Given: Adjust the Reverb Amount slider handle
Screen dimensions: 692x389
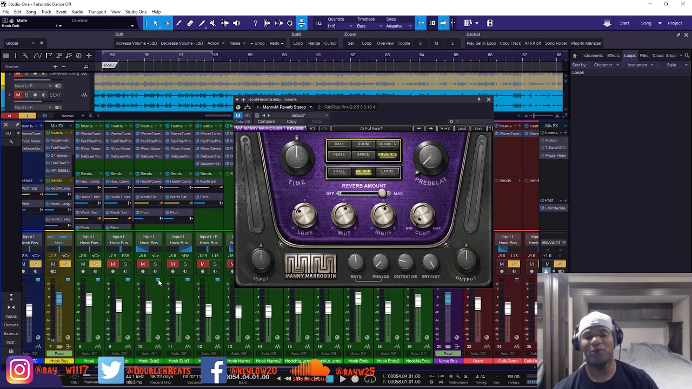Looking at the screenshot, I should coord(383,193).
